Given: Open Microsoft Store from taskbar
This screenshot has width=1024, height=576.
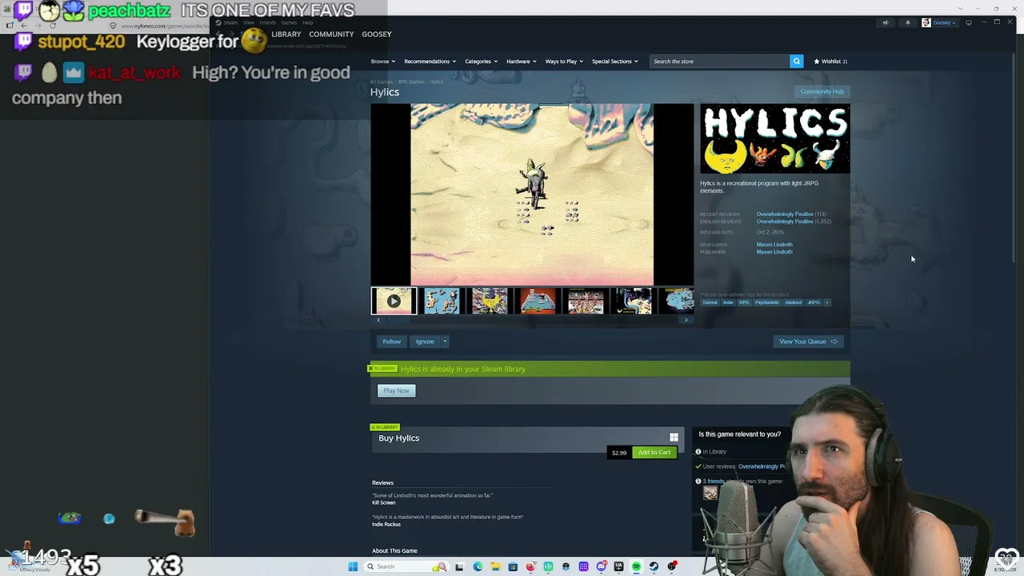Looking at the screenshot, I should tap(513, 566).
